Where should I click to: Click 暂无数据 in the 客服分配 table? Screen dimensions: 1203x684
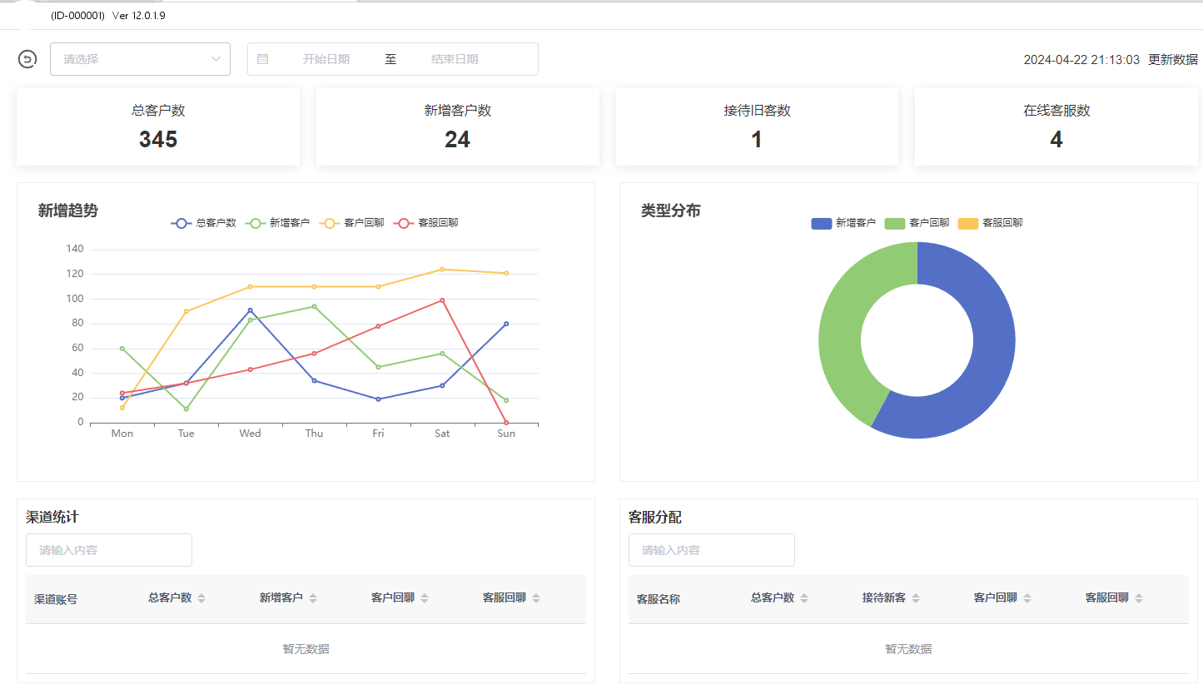(x=908, y=649)
